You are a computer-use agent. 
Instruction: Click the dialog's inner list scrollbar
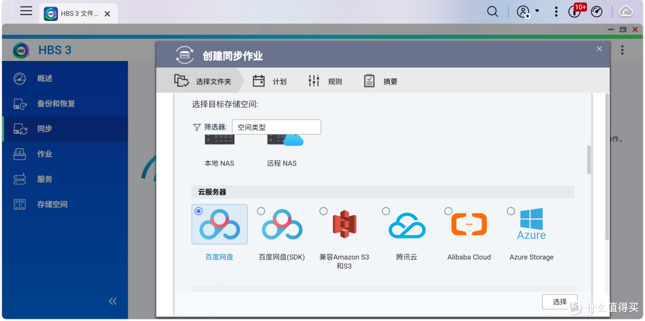click(589, 160)
